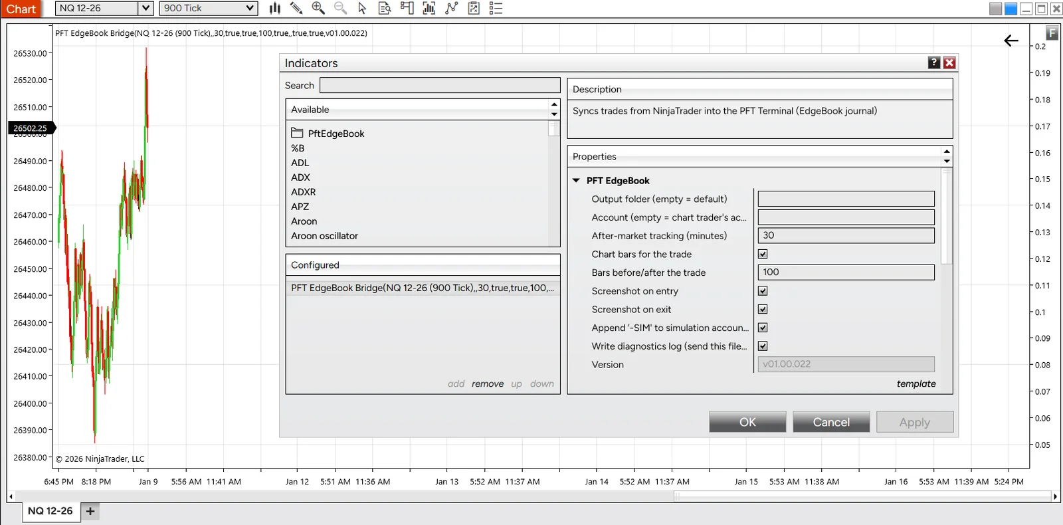
Task: Click the 'After-market tracking (minutes)' field
Action: (x=846, y=235)
